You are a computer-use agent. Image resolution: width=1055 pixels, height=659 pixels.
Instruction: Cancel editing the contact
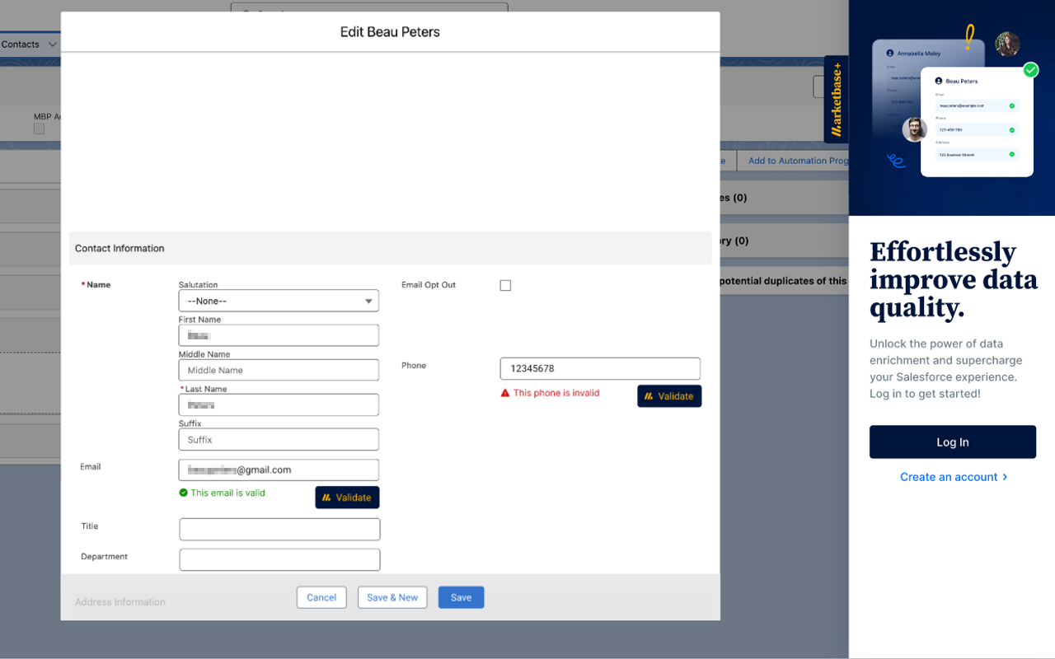[321, 597]
